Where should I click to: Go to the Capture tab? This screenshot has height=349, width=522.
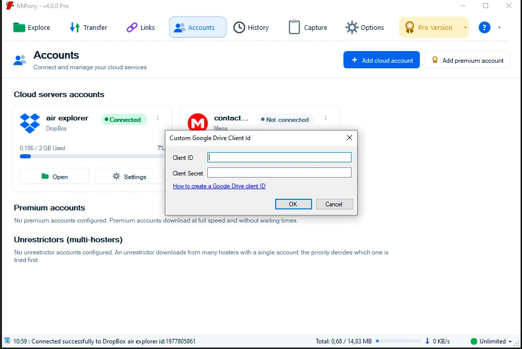[308, 27]
